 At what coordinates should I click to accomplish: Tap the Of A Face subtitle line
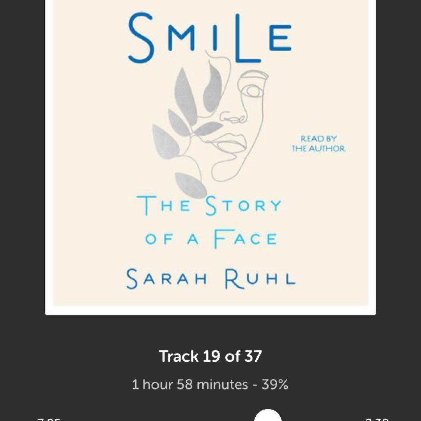pyautogui.click(x=211, y=239)
